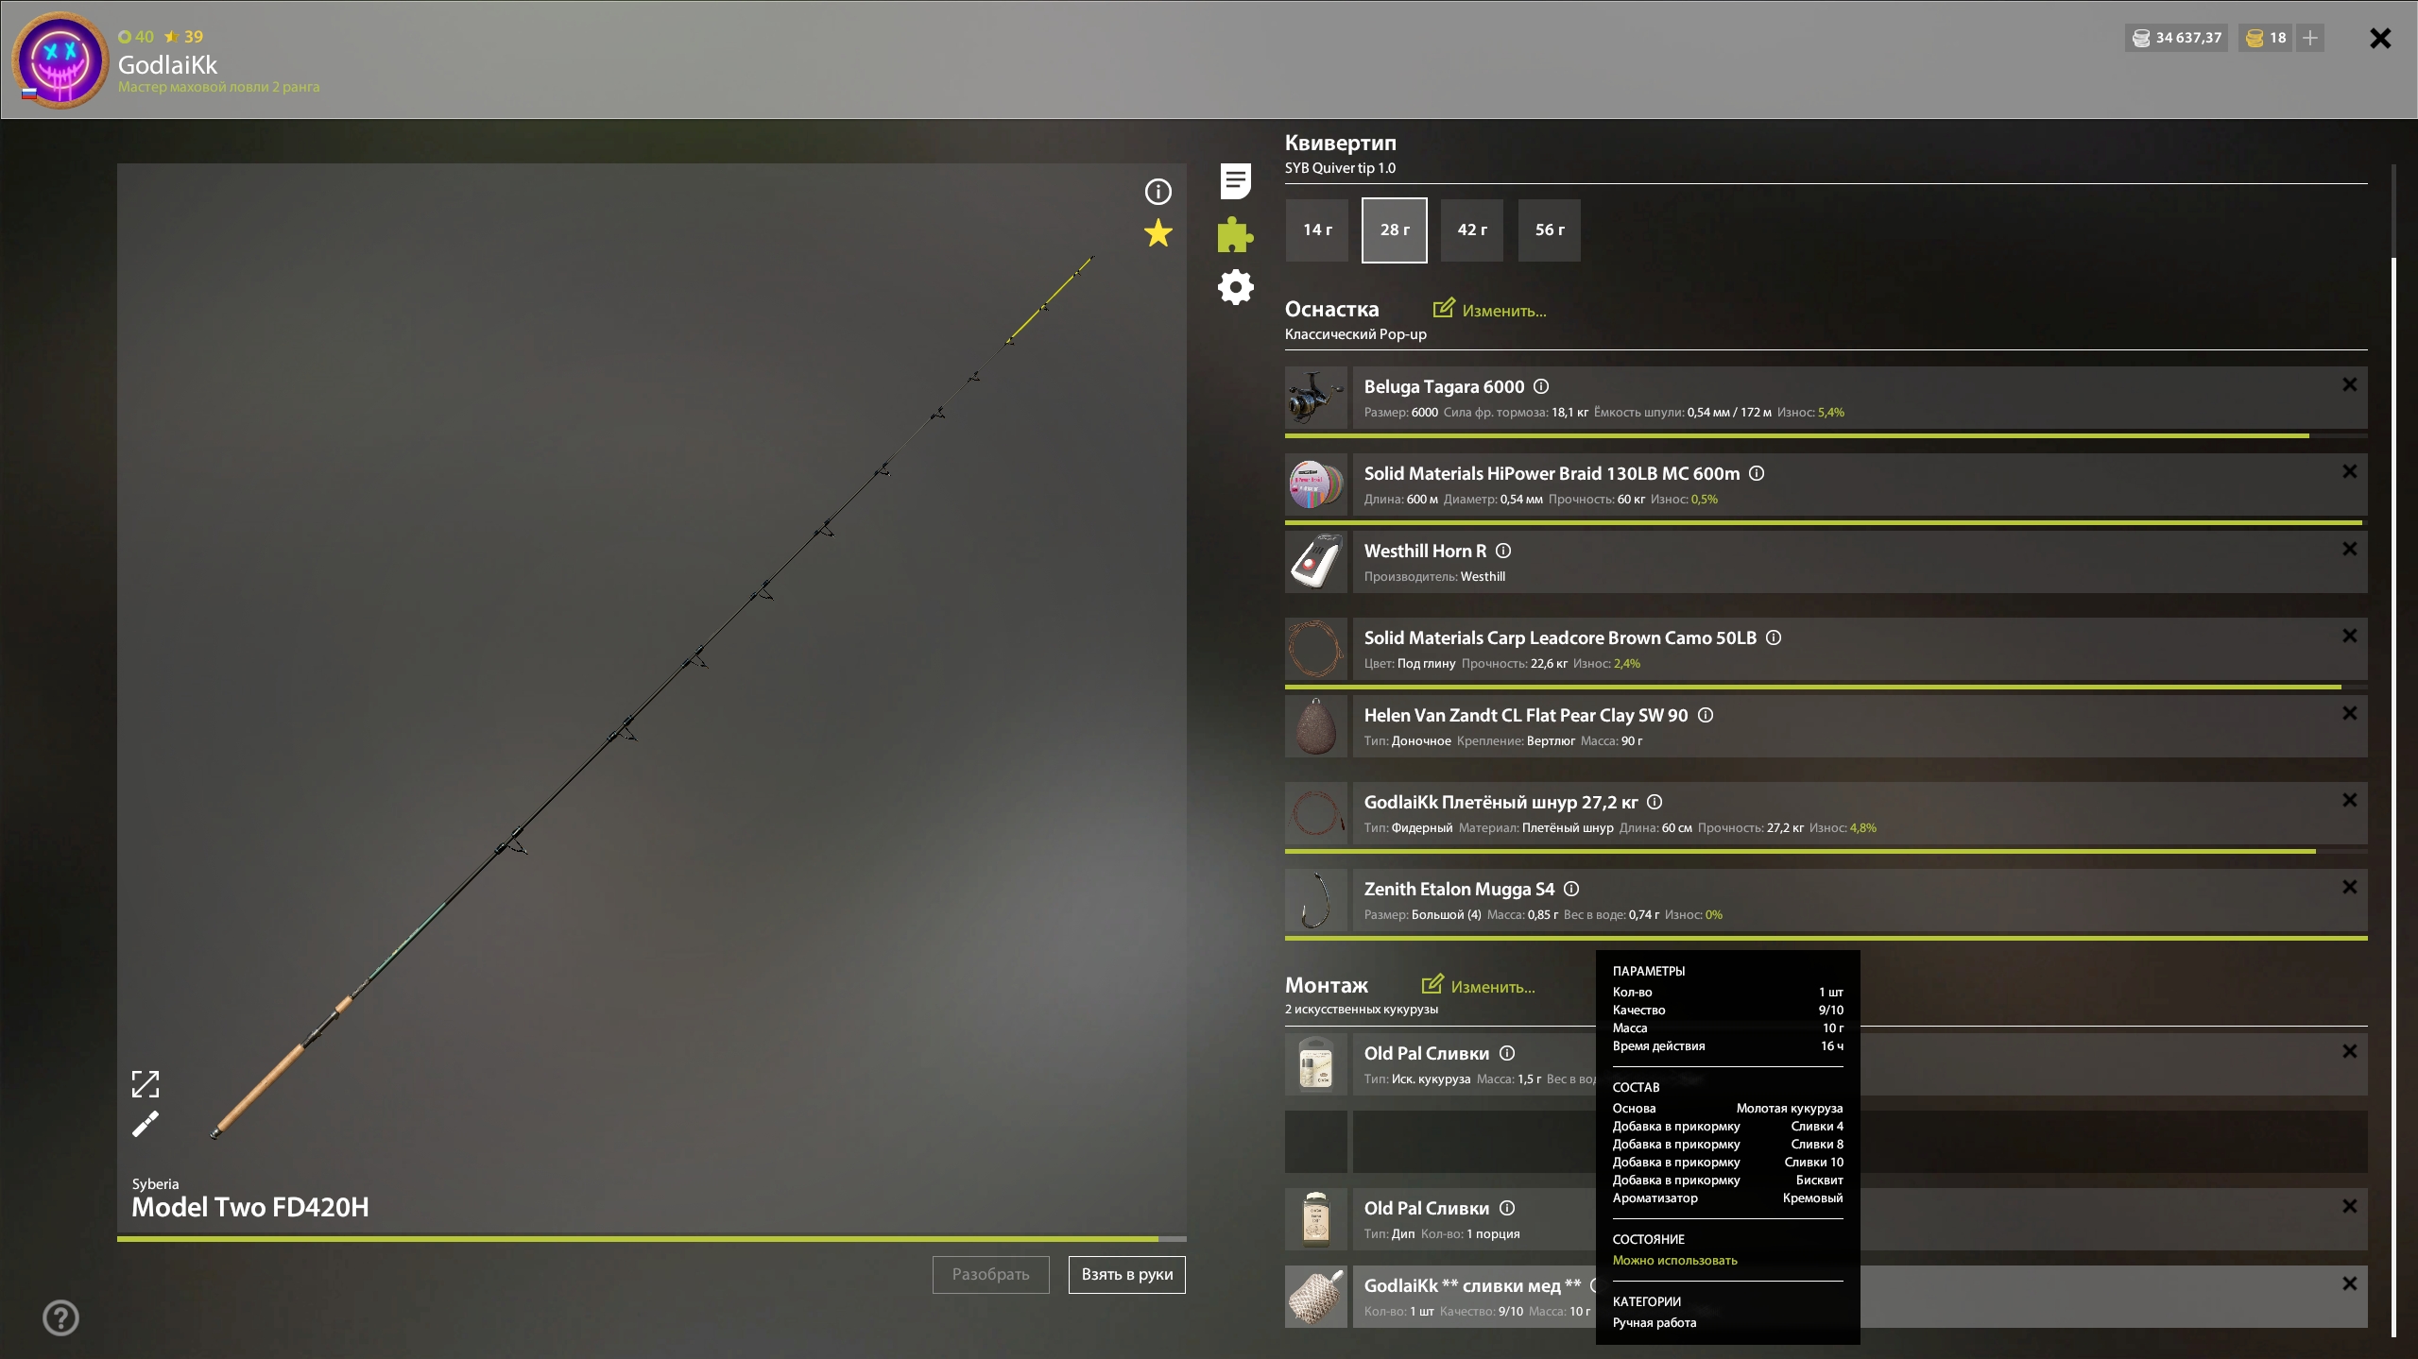
Task: Click the Helen Van Zandt sinker thumbnail
Action: [1315, 726]
